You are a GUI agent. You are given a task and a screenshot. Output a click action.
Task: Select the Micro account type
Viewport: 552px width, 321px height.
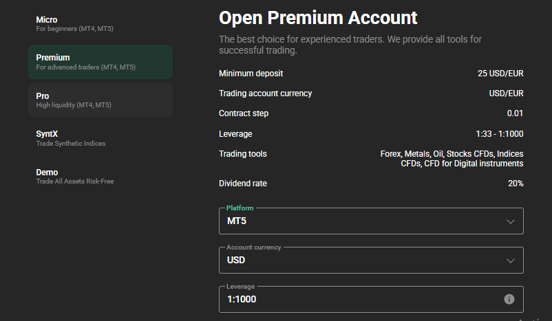coord(100,24)
